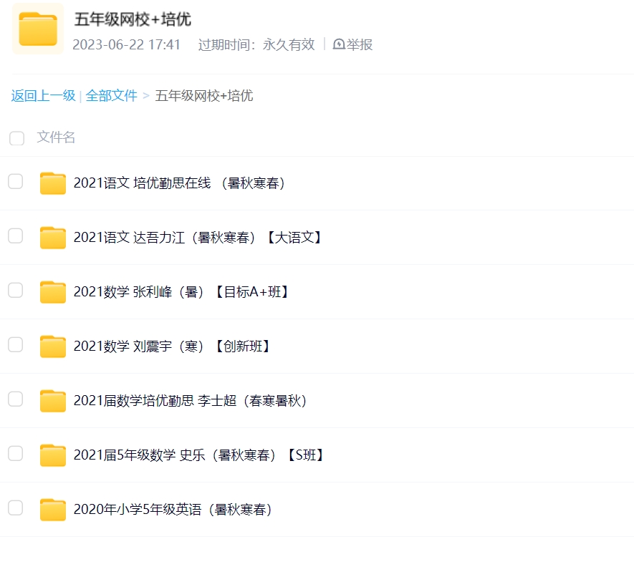Open 2021数学 张利峰（暑）【目标A+班】 folder name

click(181, 292)
